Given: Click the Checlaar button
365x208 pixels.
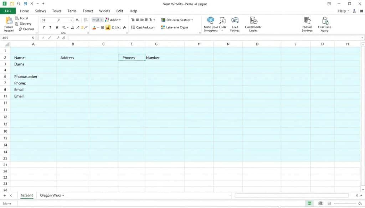Looking at the screenshot, I should point(26,29).
